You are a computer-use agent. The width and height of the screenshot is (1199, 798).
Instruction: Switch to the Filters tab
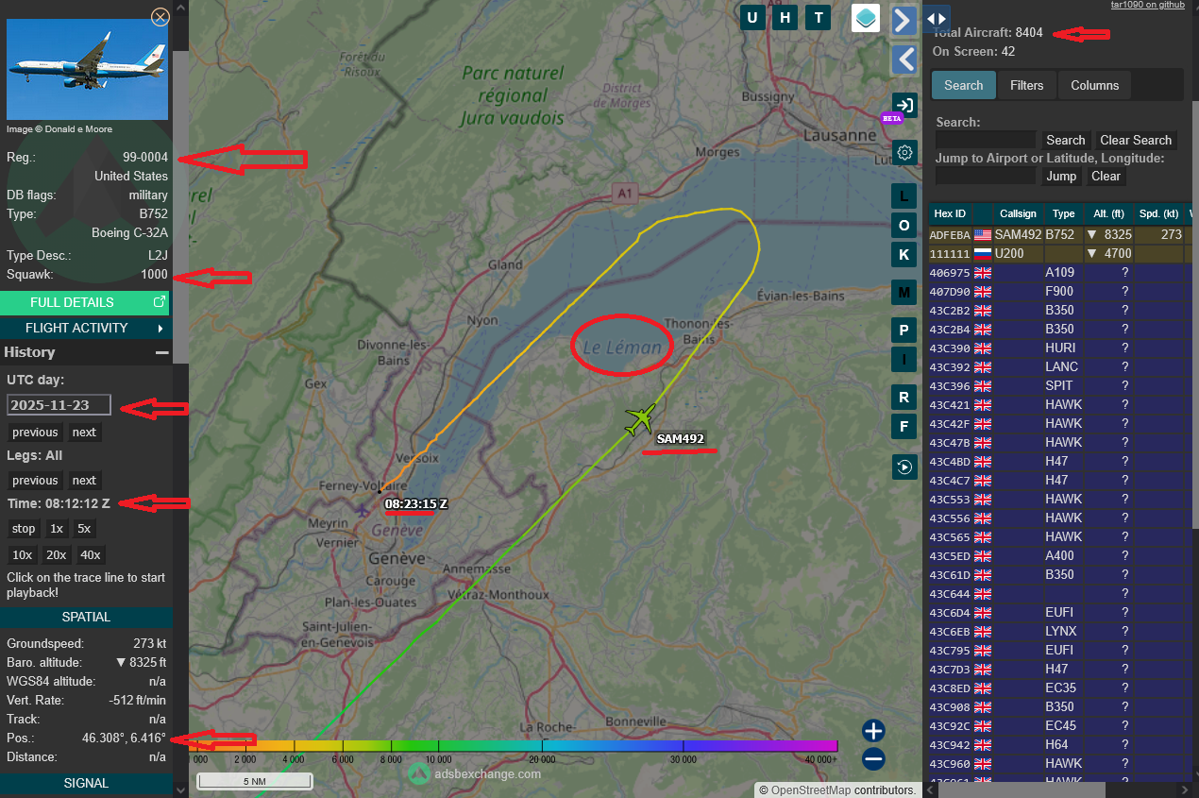pyautogui.click(x=1026, y=85)
